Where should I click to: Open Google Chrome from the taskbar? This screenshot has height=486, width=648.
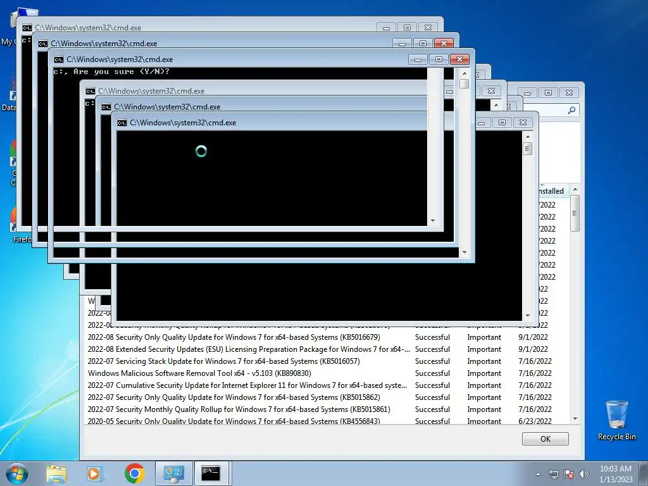(134, 473)
